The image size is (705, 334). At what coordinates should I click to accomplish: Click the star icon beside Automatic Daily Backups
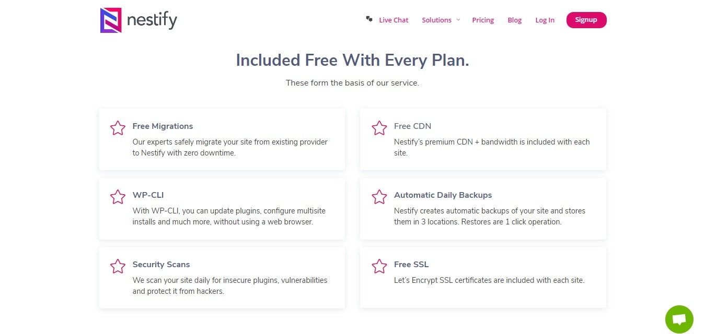(x=379, y=197)
